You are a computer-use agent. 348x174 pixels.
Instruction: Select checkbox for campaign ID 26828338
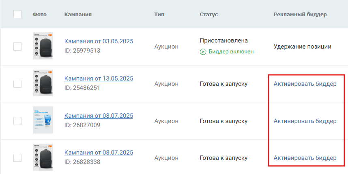pos(17,158)
